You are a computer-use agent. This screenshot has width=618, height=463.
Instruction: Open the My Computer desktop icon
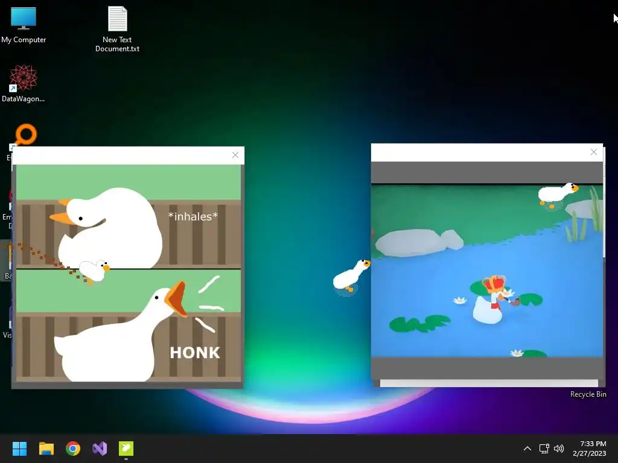pos(24,24)
